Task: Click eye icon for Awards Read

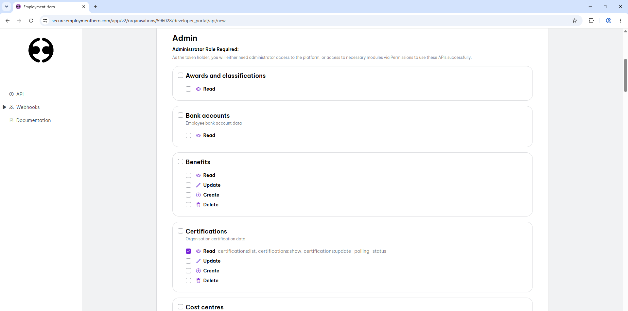Action: [x=198, y=89]
